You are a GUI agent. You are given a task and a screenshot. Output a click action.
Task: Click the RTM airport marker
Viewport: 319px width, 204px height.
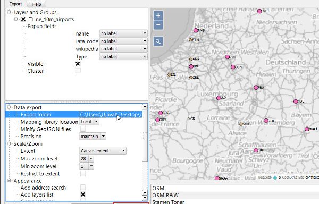coord(190,40)
